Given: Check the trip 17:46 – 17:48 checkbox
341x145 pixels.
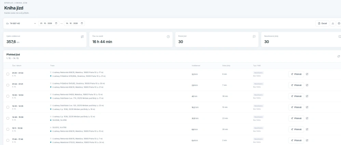Looking at the screenshot, I should (x=8, y=141).
